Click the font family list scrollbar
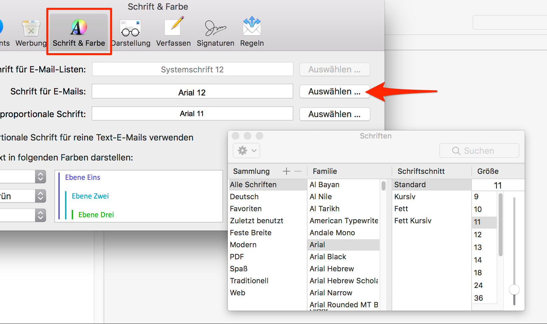Image resolution: width=547 pixels, height=324 pixels. (x=384, y=186)
